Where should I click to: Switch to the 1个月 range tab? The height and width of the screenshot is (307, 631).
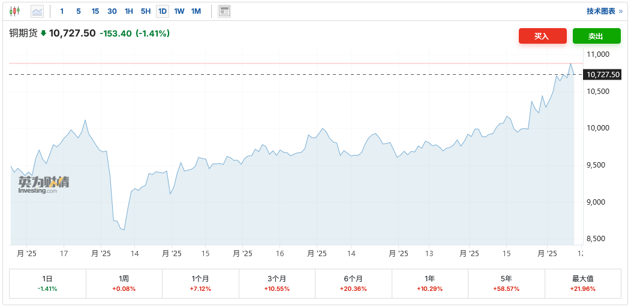point(200,283)
